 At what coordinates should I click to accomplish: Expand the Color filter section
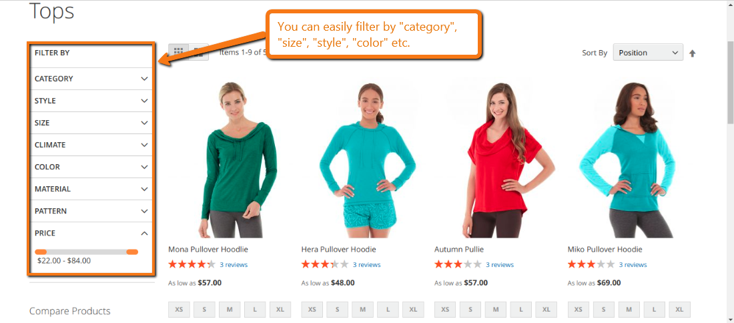pos(91,167)
